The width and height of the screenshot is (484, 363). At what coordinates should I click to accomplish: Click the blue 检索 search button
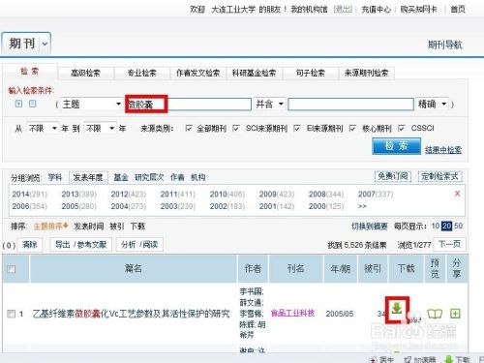pos(396,146)
